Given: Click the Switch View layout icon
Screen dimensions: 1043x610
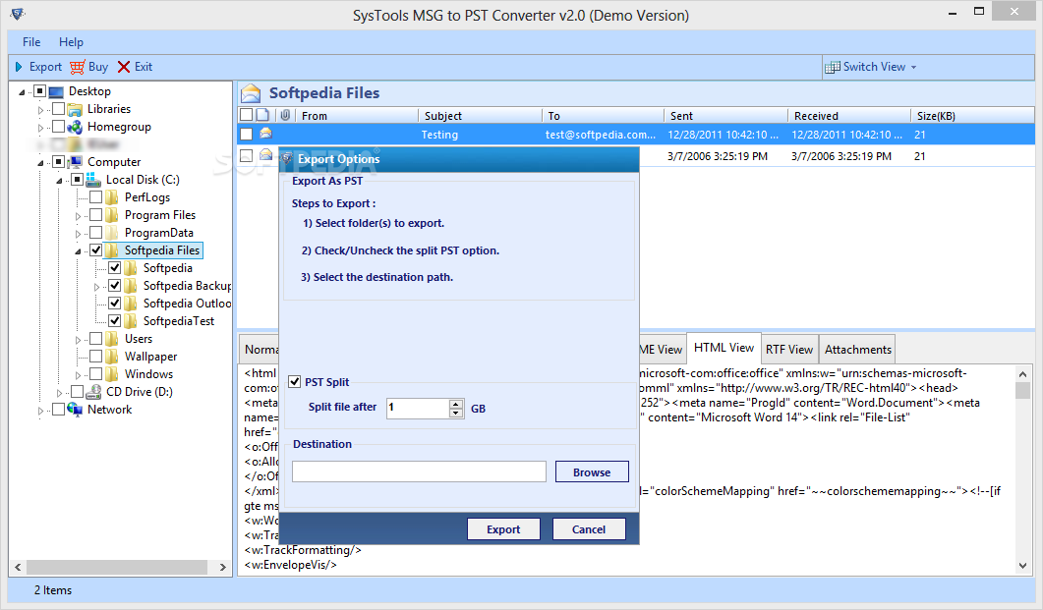Looking at the screenshot, I should coord(832,67).
